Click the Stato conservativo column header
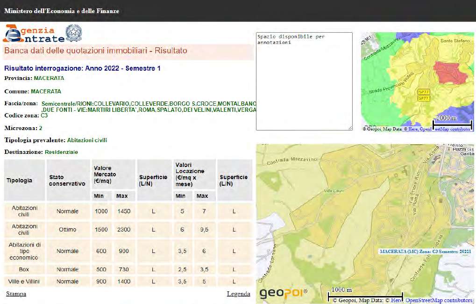Screen dimensions: 476x304 (67, 181)
